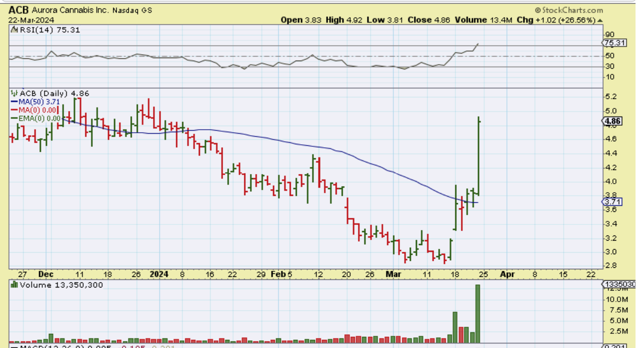Click the 10 level on RSI axis
This screenshot has height=348, width=636.
tap(609, 77)
